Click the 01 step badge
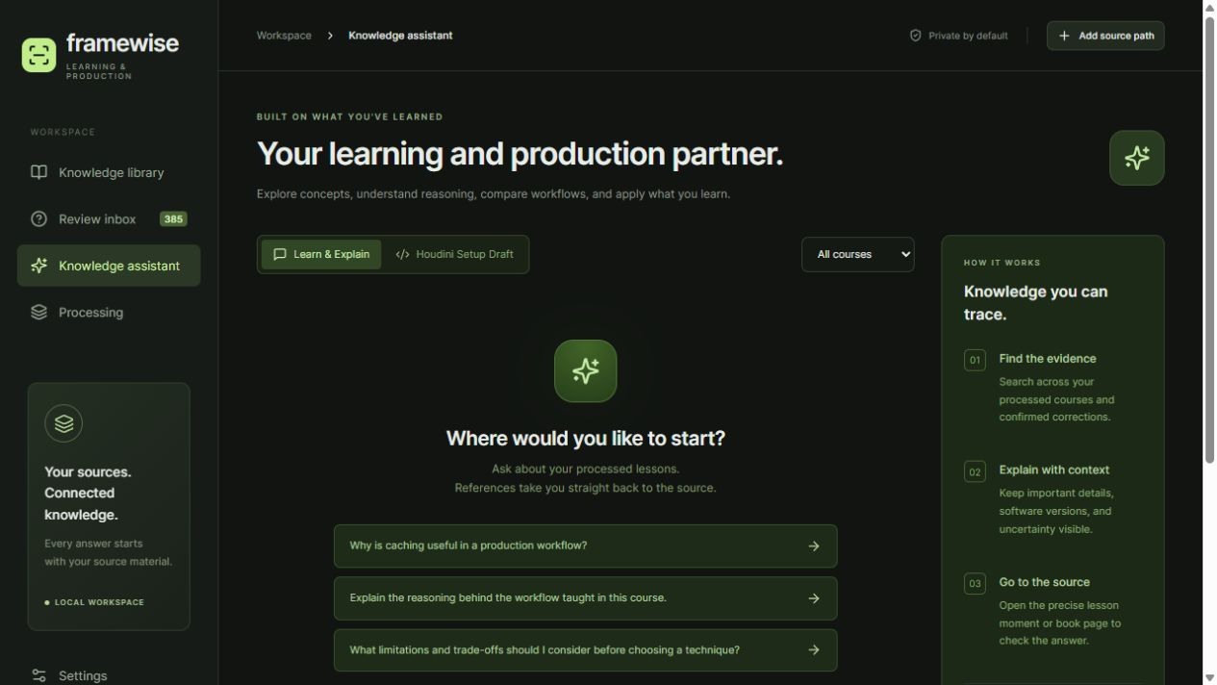This screenshot has height=685, width=1217. (975, 360)
